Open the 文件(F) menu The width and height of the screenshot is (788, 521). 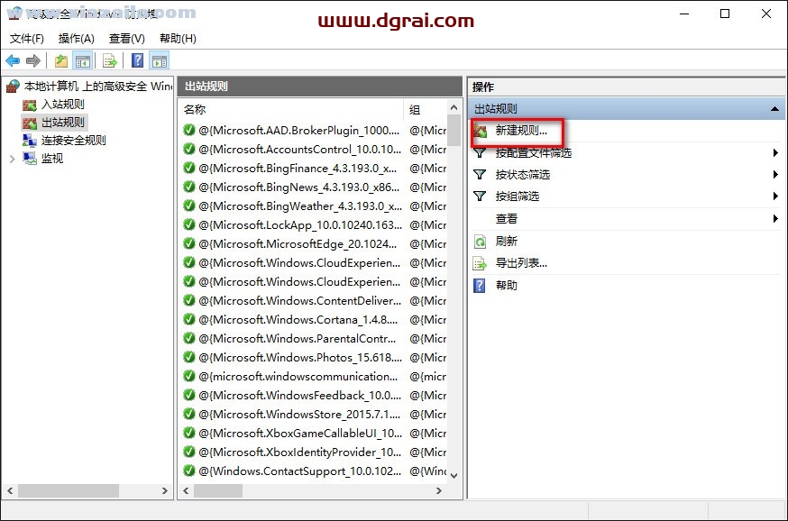[x=27, y=38]
